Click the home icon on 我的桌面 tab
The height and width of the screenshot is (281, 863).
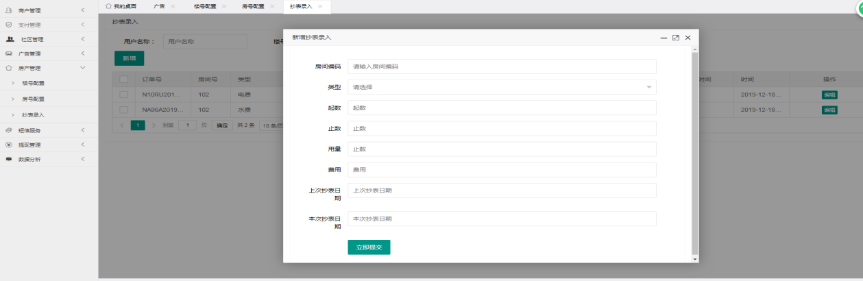[108, 6]
